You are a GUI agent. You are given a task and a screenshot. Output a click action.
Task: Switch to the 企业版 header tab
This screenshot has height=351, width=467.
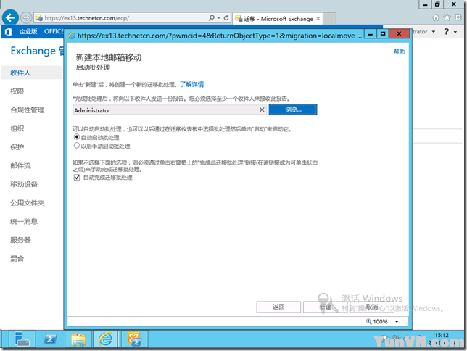click(28, 32)
